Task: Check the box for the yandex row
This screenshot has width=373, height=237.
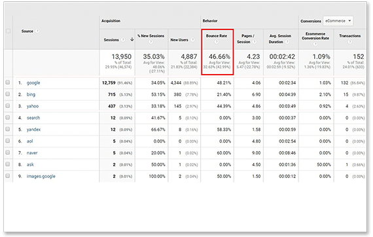Action: [8, 129]
